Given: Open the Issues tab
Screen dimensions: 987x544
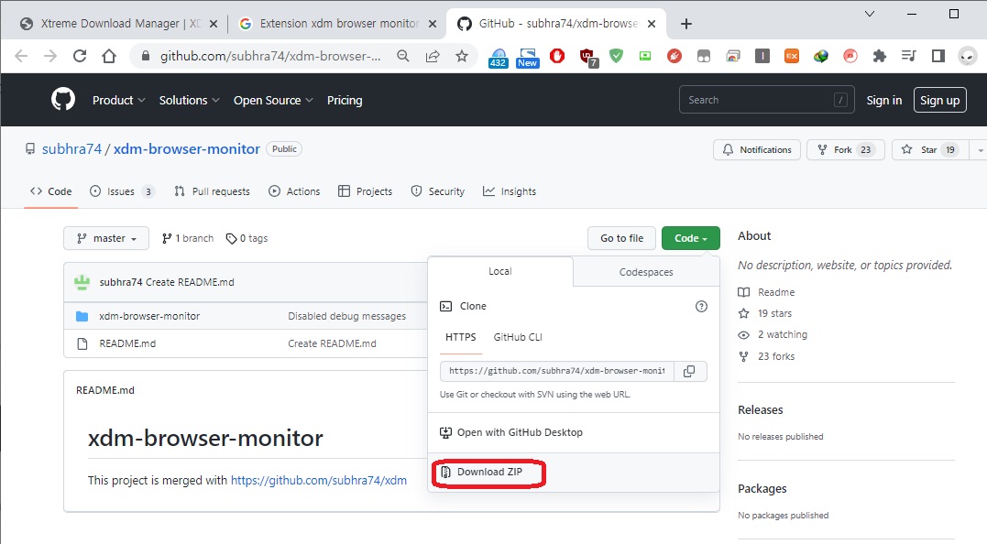Looking at the screenshot, I should [122, 191].
